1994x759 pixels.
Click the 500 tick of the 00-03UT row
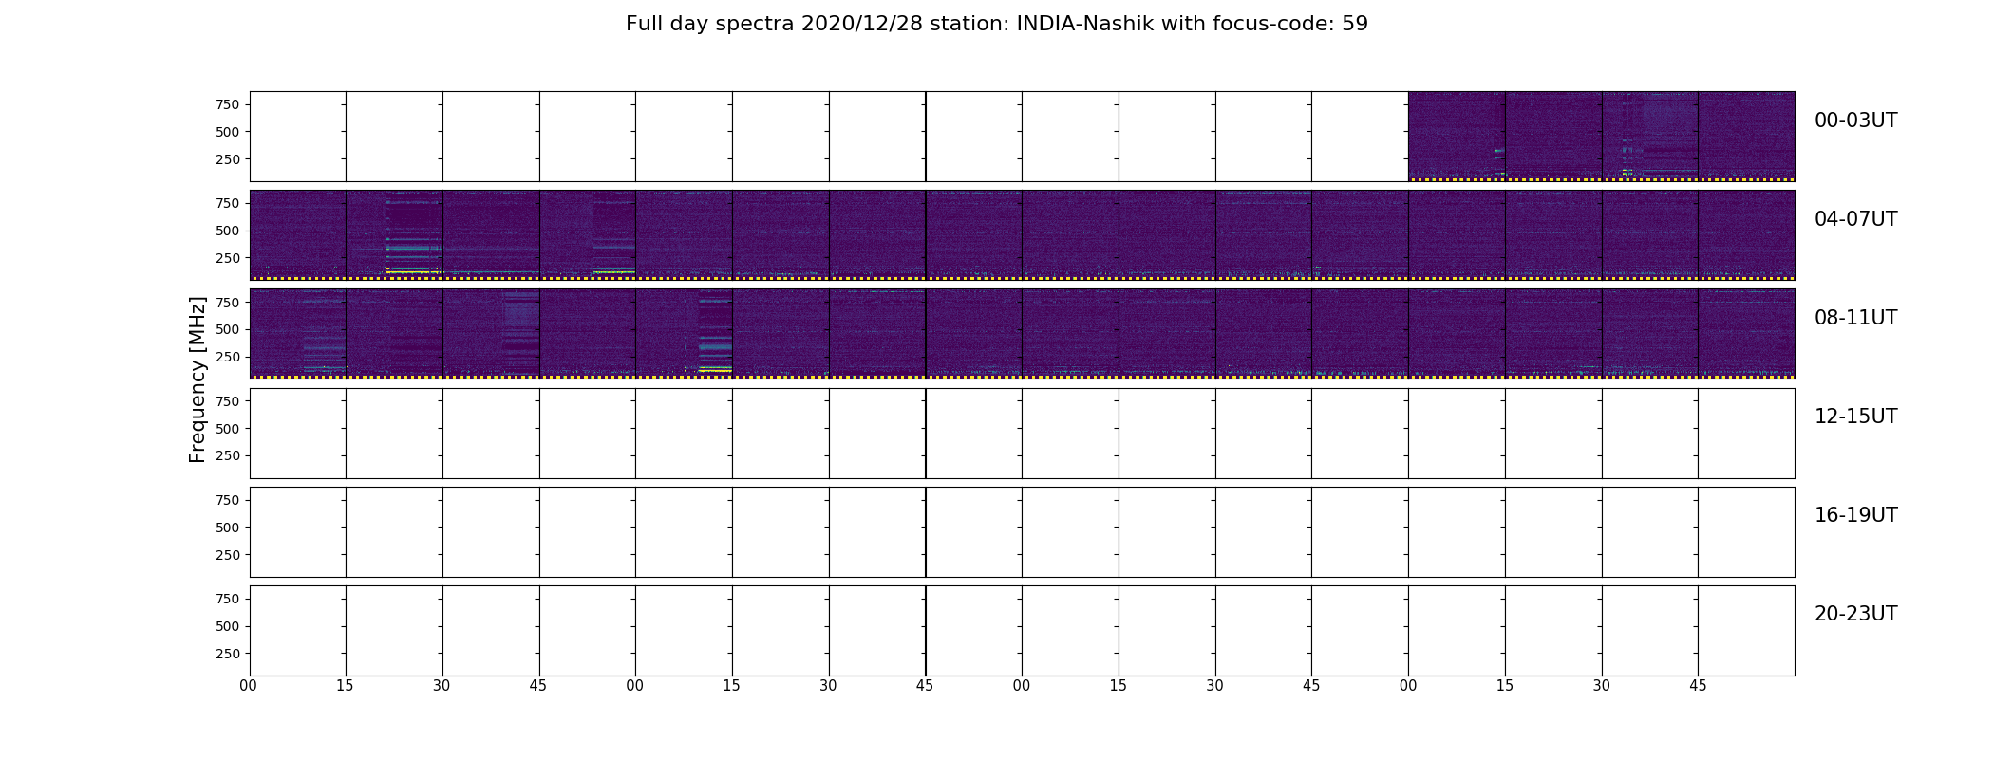[x=228, y=132]
